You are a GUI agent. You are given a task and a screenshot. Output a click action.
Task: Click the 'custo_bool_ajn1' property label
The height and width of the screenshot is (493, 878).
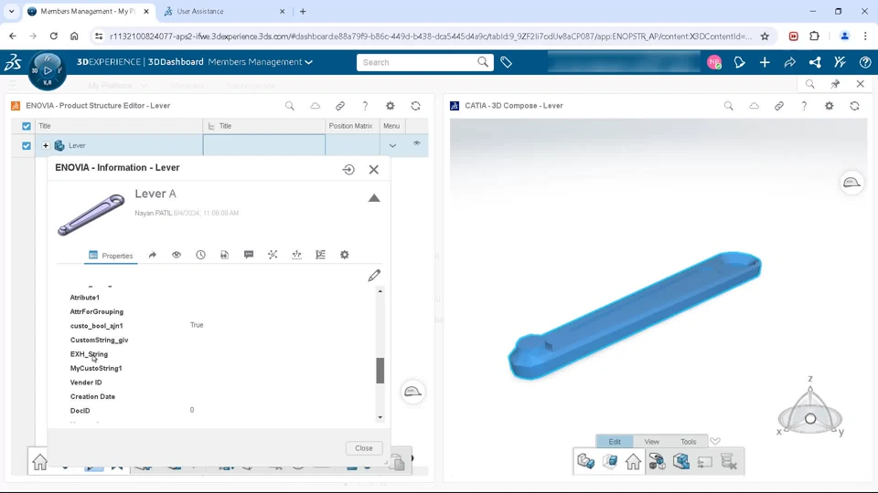click(x=96, y=326)
